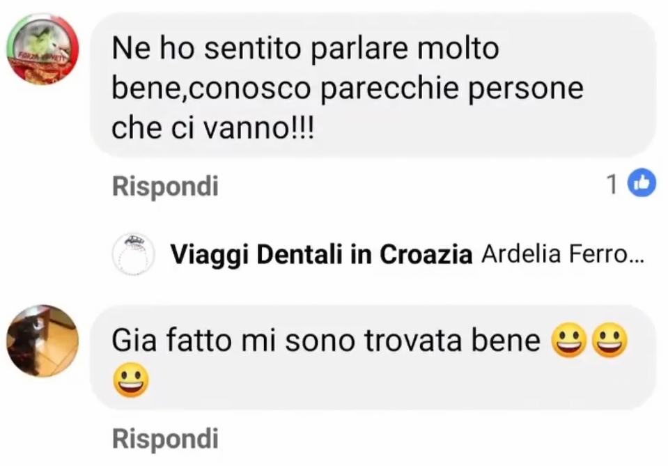Click the 'che ci vanno!!!' text
The image size is (668, 466).
[x=213, y=127]
